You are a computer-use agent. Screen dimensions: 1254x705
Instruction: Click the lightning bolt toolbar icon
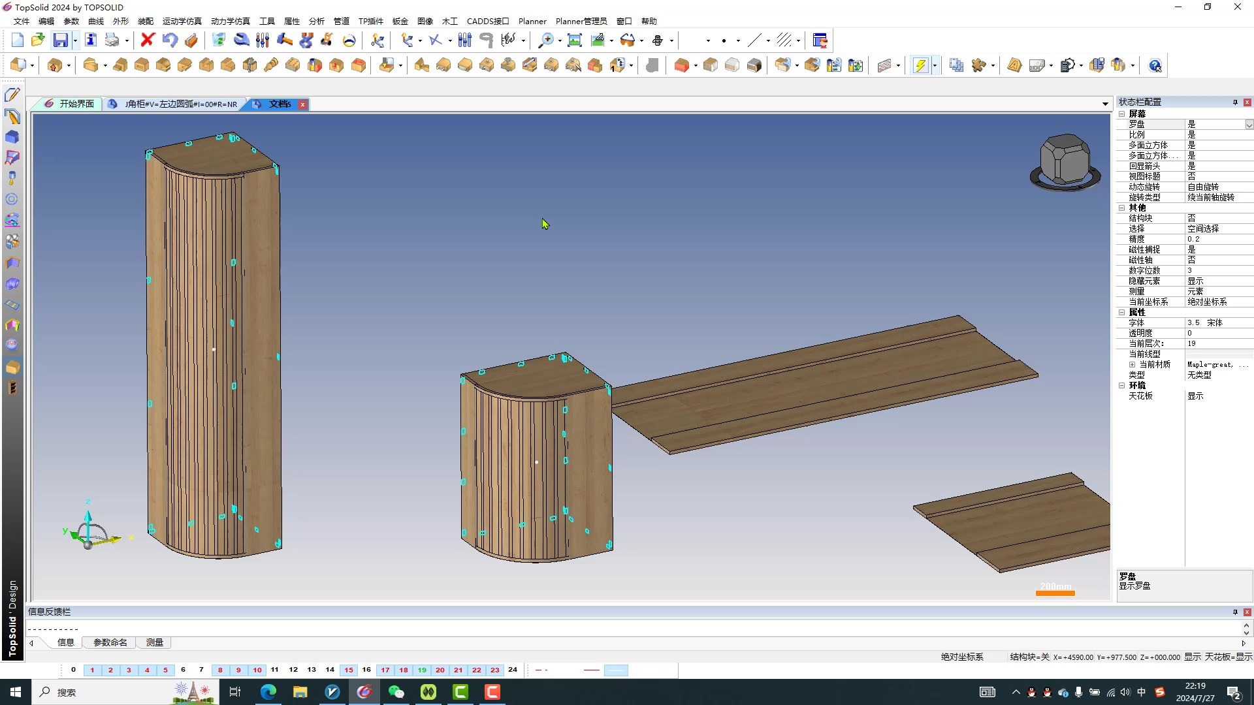click(x=920, y=65)
